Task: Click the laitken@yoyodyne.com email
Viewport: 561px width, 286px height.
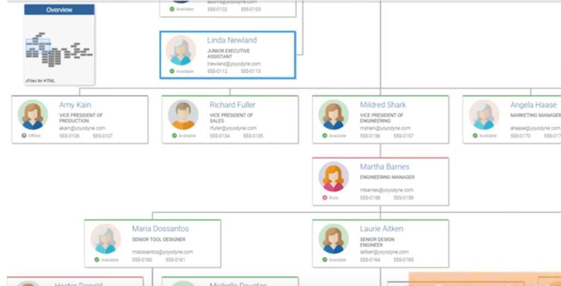Action: click(384, 252)
